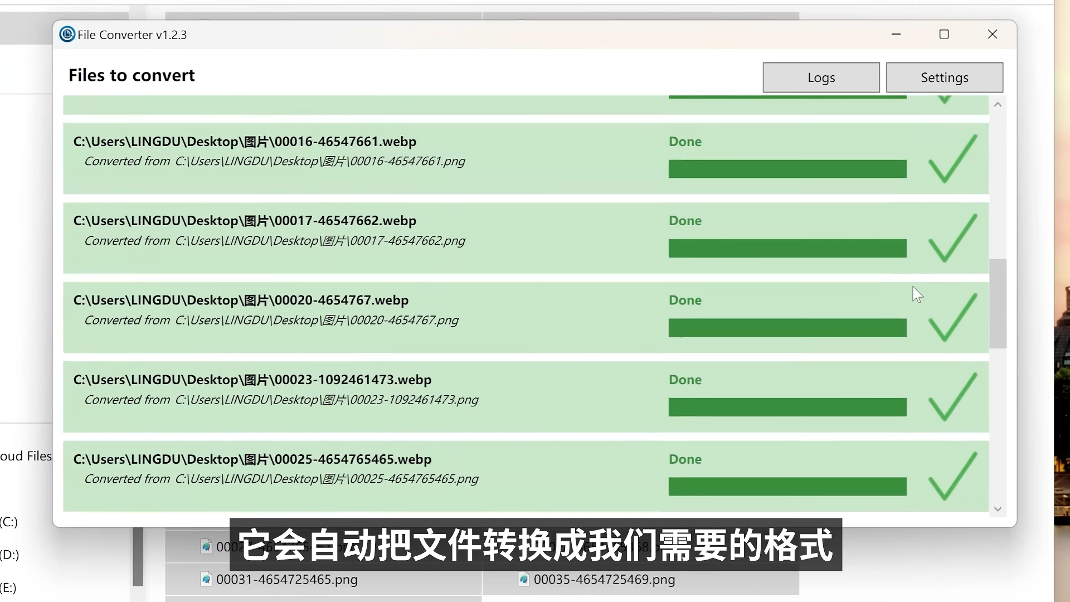Screen dimensions: 1070x602
Task: Click the progress bar of 00023-1092461473.webp
Action: click(x=787, y=407)
